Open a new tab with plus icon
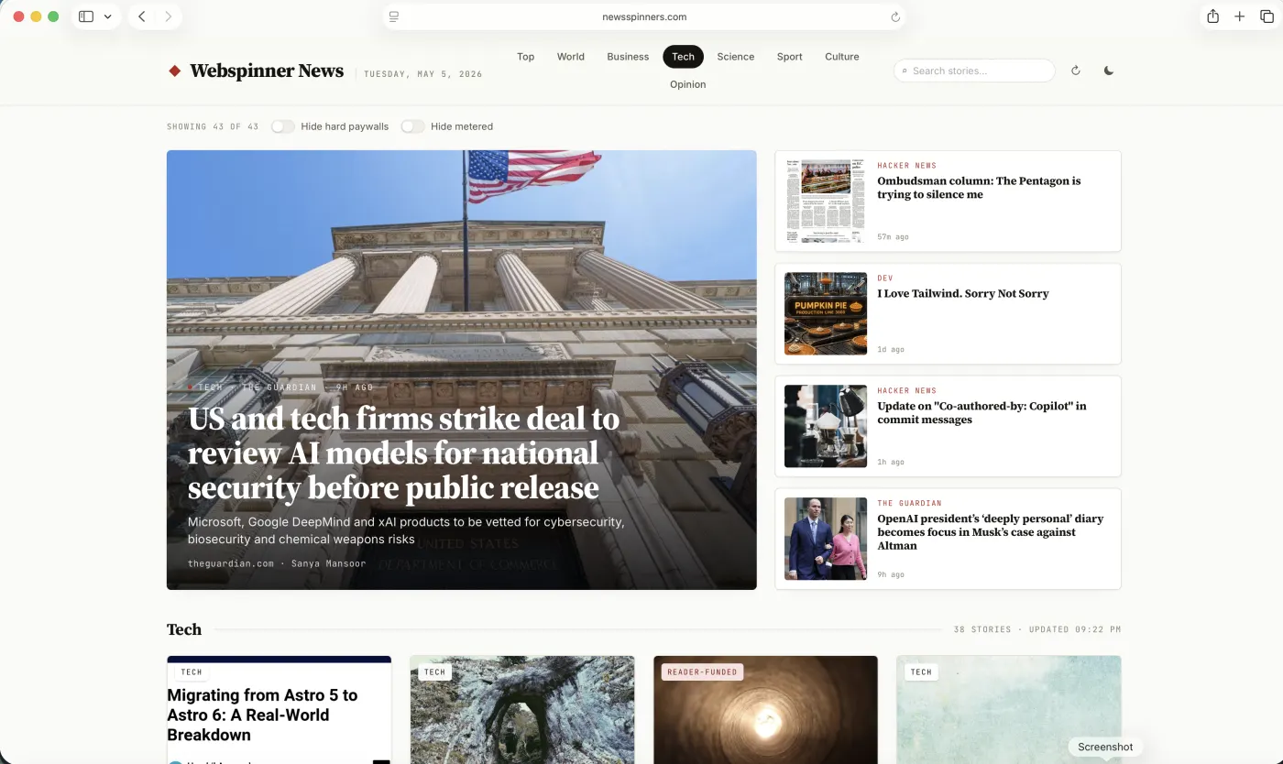 (1239, 16)
